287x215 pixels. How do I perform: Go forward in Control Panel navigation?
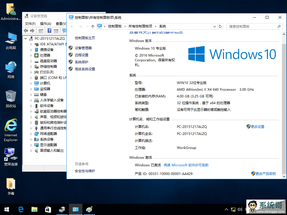tap(80, 27)
